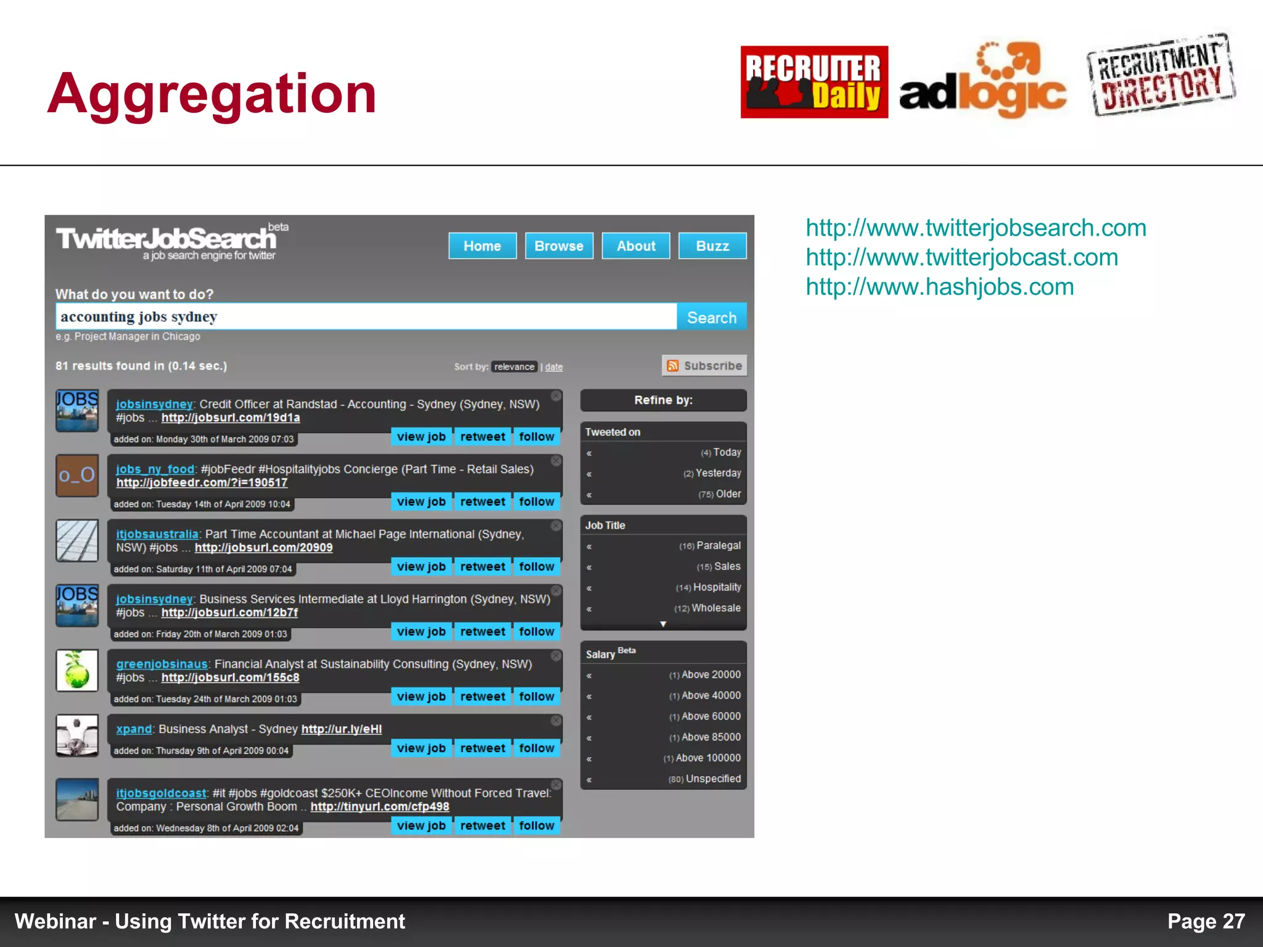
Task: Open the greenjobsinaus username link
Action: (162, 664)
